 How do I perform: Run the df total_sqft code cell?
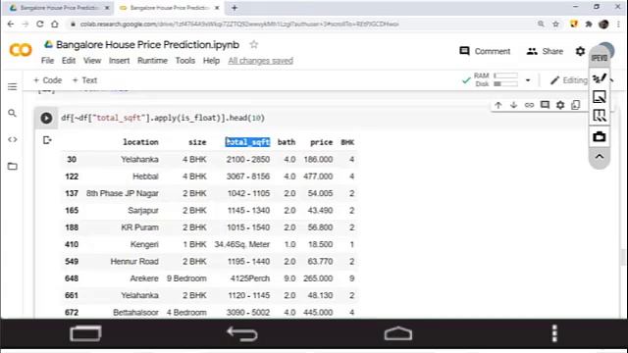46,118
